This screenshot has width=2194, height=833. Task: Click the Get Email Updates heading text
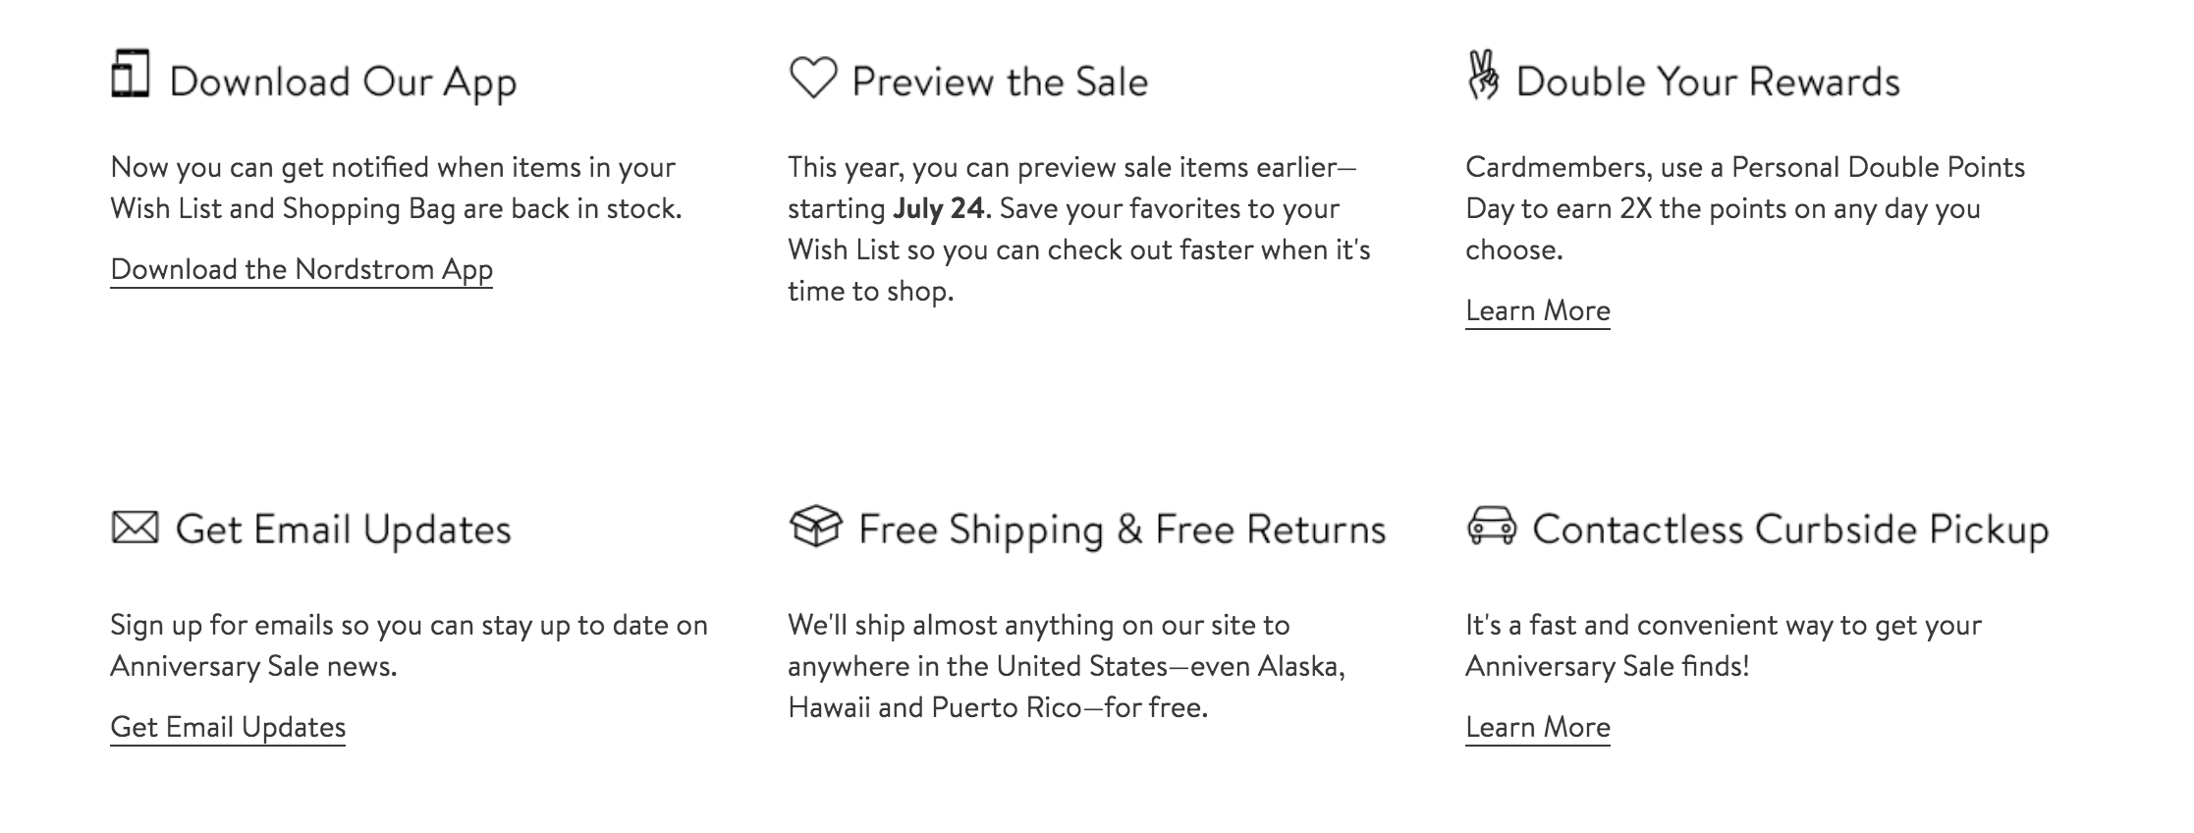(x=344, y=529)
